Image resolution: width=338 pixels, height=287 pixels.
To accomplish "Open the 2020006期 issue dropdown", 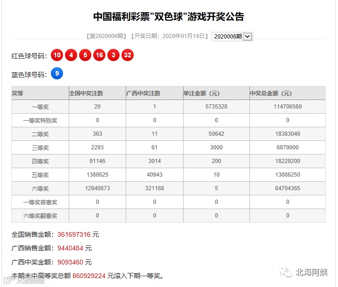I will pyautogui.click(x=233, y=36).
